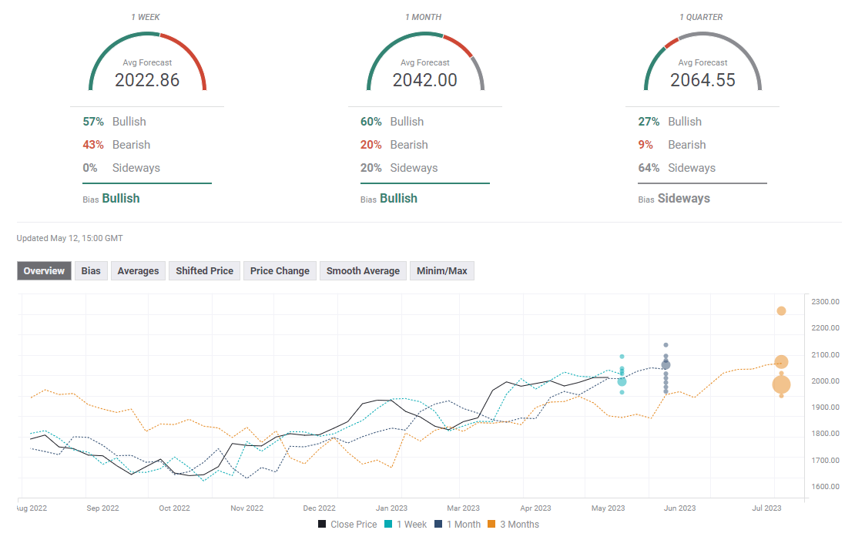
Task: Click the 1 Week Bias Bullish label
Action: [x=120, y=198]
